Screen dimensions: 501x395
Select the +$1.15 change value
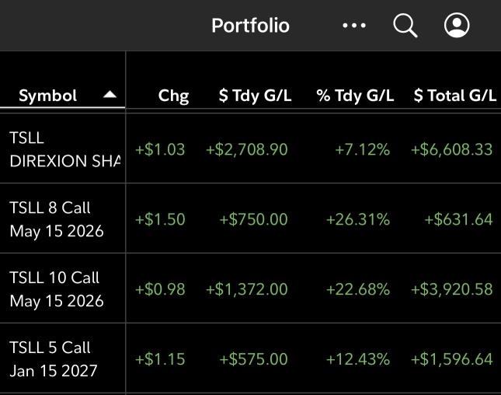160,359
